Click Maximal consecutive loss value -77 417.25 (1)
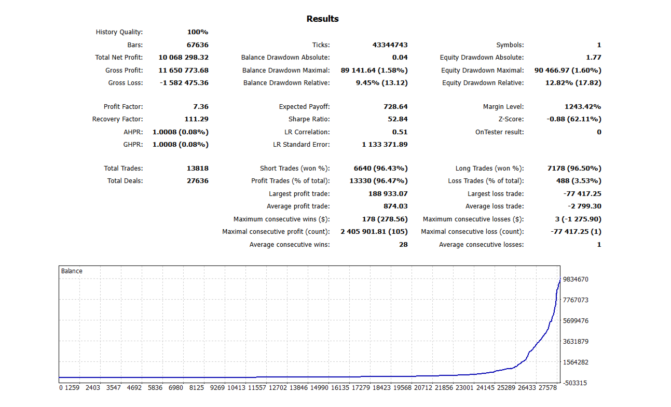Screen dimensions: 671x407 (x=577, y=232)
